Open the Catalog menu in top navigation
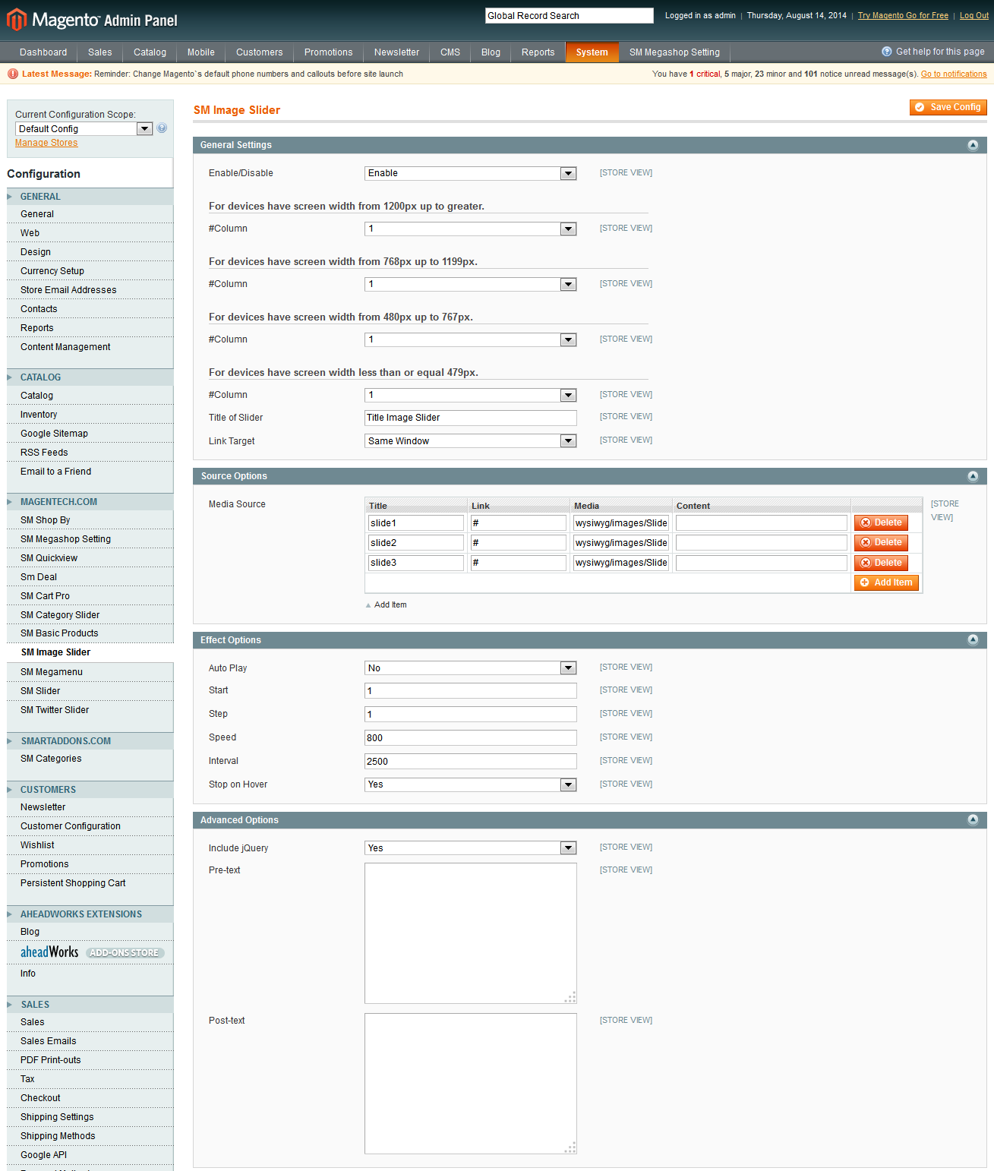Viewport: 994px width, 1171px height. [x=150, y=52]
